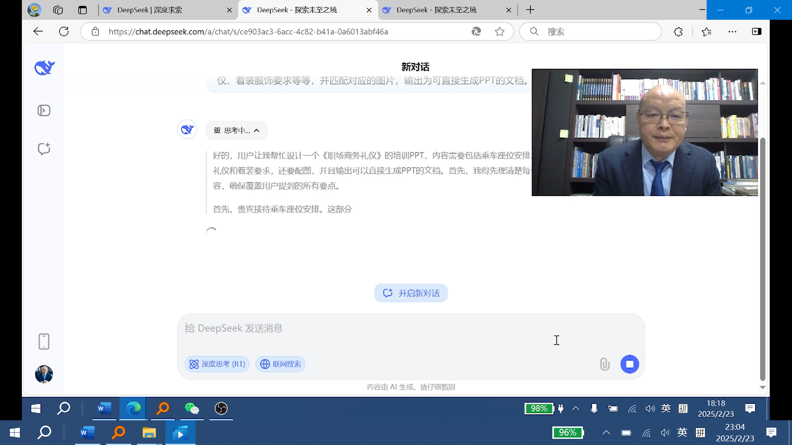Open Microsoft Edge in the inner taskbar
This screenshot has height=445, width=792.
pyautogui.click(x=133, y=409)
